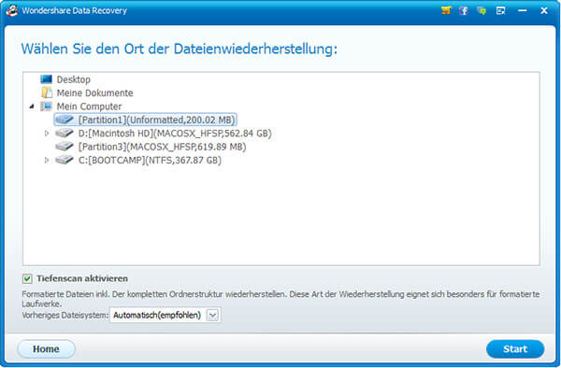Expand the D:[Macintosh HD] partition
Screen dimensions: 561x368
tap(47, 134)
